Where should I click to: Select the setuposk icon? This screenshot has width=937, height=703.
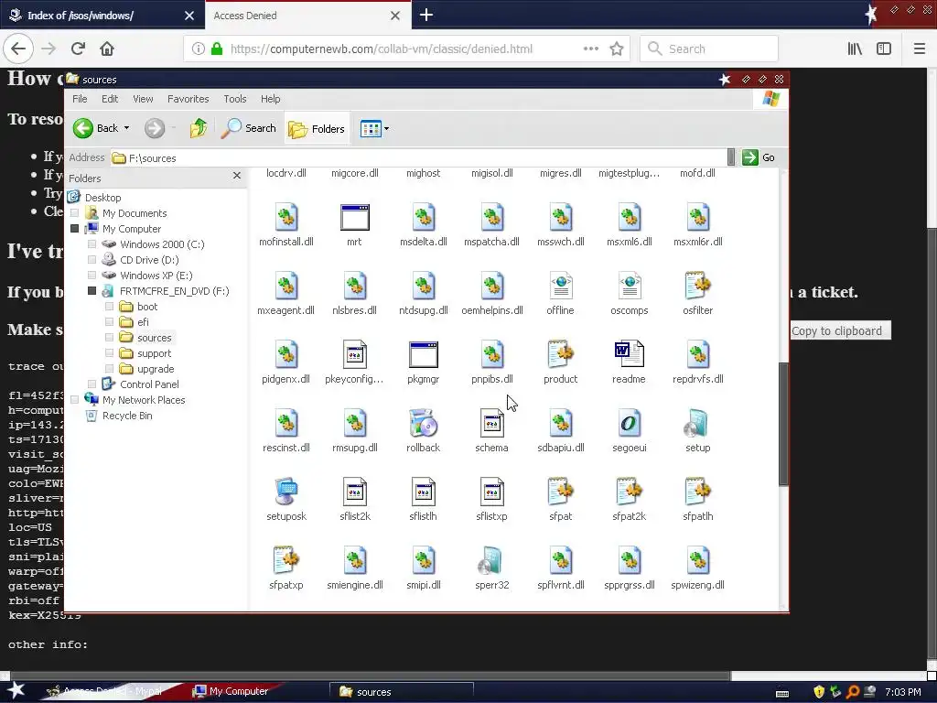coord(286,492)
